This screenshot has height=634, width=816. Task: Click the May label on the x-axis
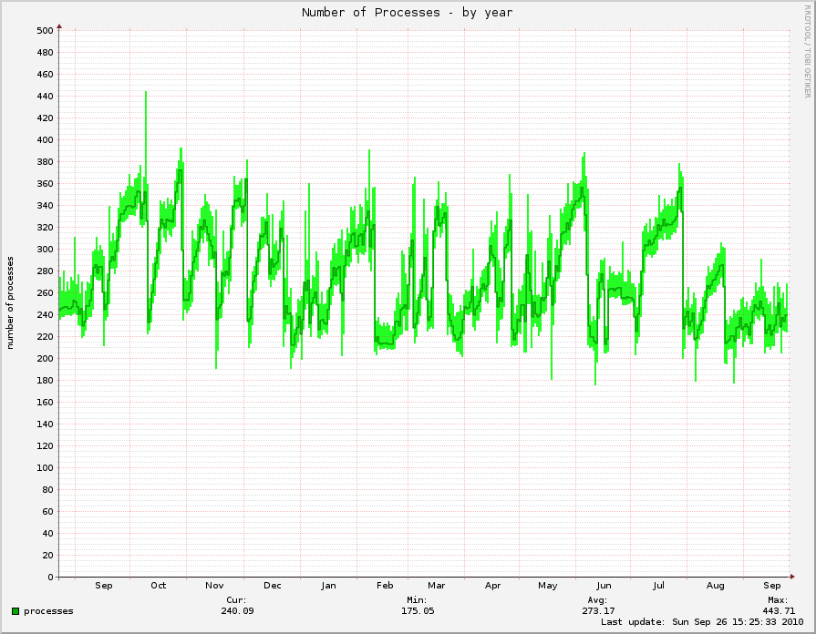pos(547,585)
